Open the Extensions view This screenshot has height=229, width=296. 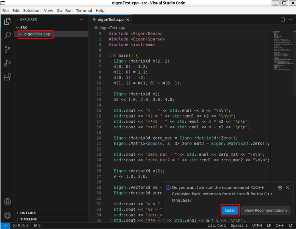pos(7,77)
